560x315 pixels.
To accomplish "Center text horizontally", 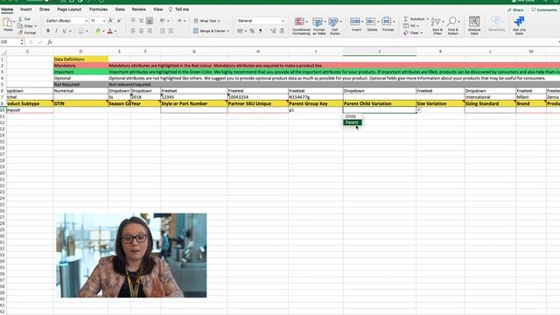I will (x=142, y=31).
